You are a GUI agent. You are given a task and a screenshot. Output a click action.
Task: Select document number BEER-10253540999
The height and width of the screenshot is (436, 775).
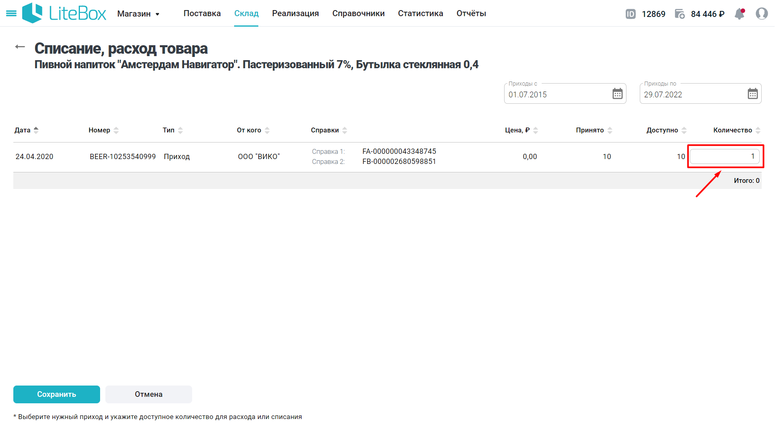point(123,156)
